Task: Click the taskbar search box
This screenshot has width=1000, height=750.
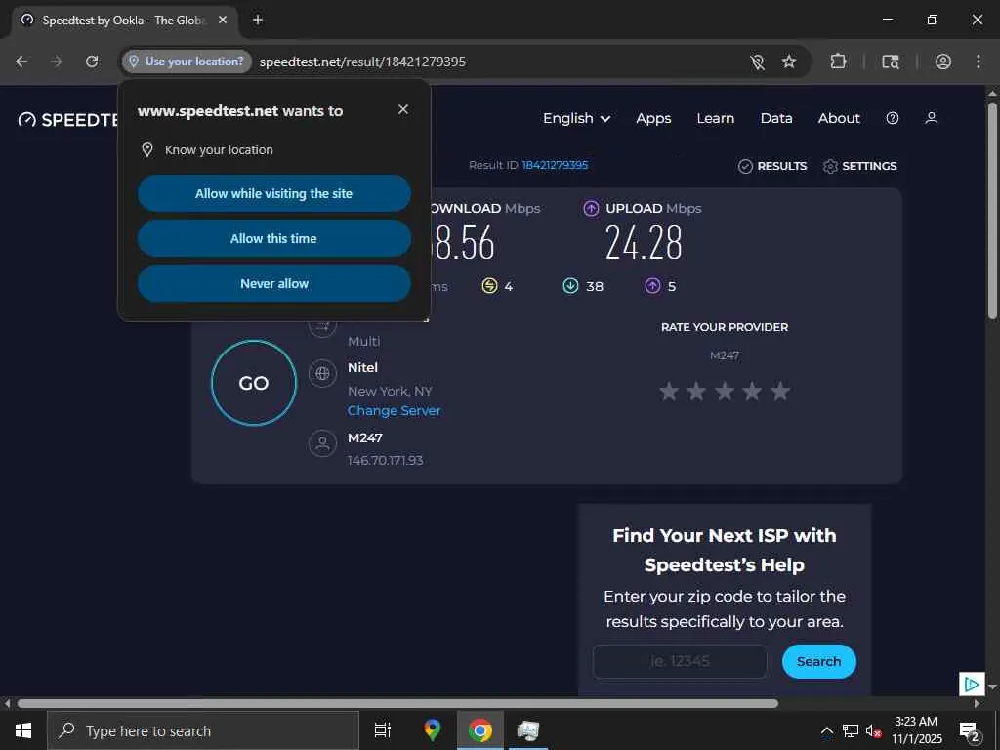Action: point(203,730)
